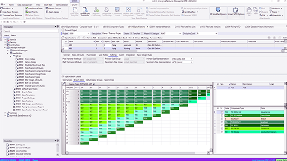Open the Impact MTO Options button
Image resolution: width=287 pixels, height=161 pixels.
(x=236, y=11)
